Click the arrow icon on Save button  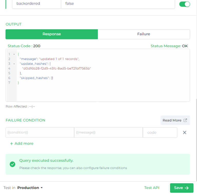coord(187,188)
